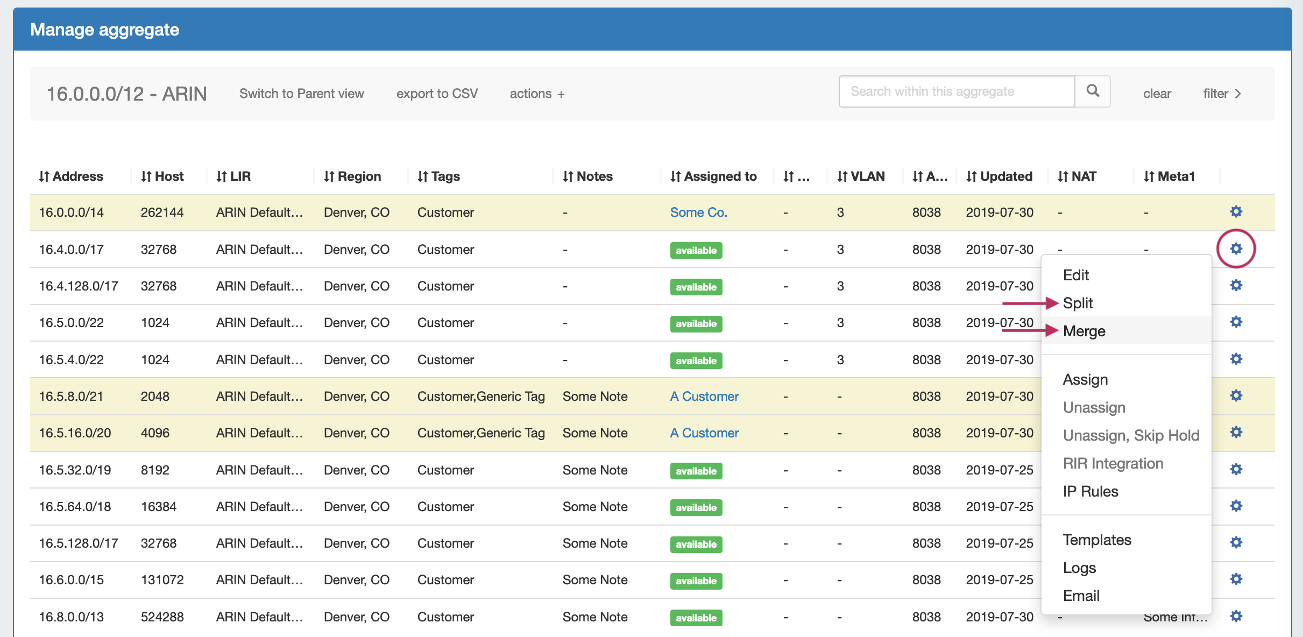Click gear icon for 16.8.0.0/13 row
Viewport: 1303px width, 637px height.
[1236, 616]
